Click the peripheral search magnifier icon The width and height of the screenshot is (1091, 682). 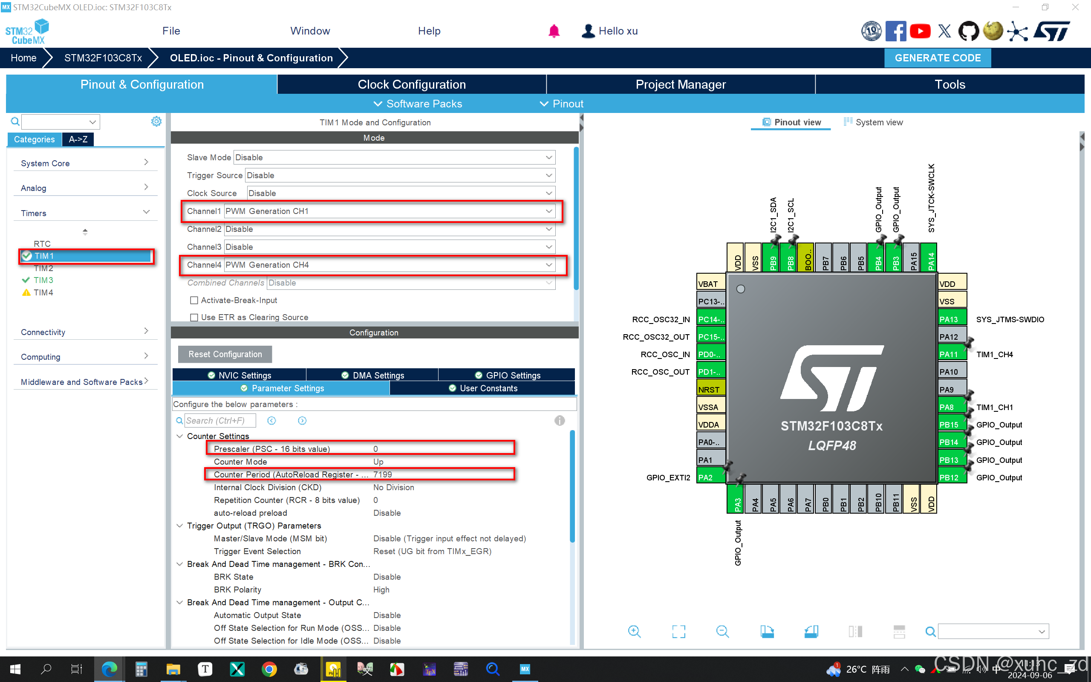(x=15, y=121)
